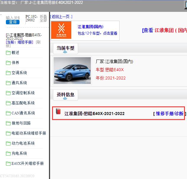This screenshot has height=179, width=187.
Task: Click the 查询 search button
Action: (x=13, y=22)
